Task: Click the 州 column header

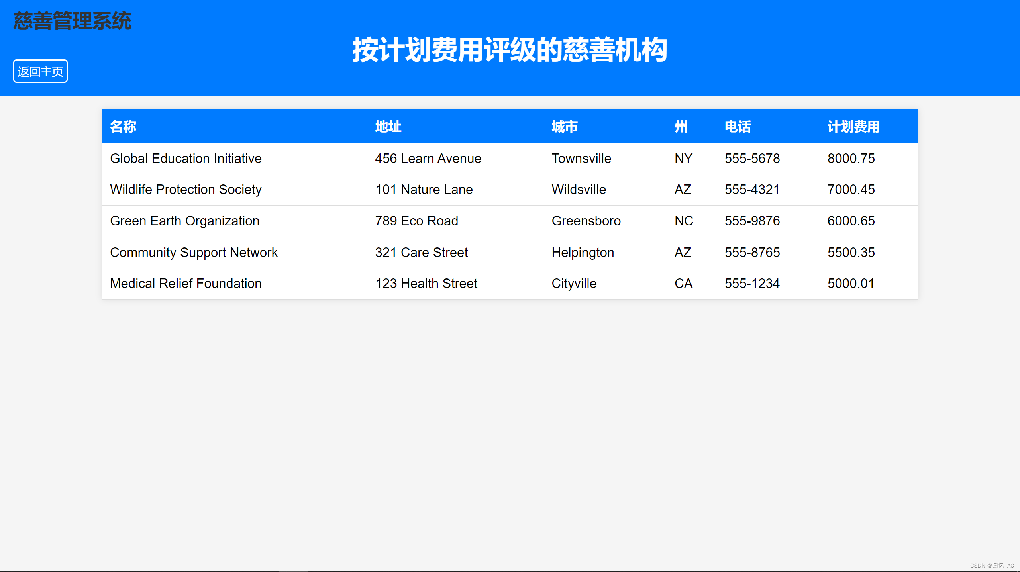Action: [x=681, y=126]
